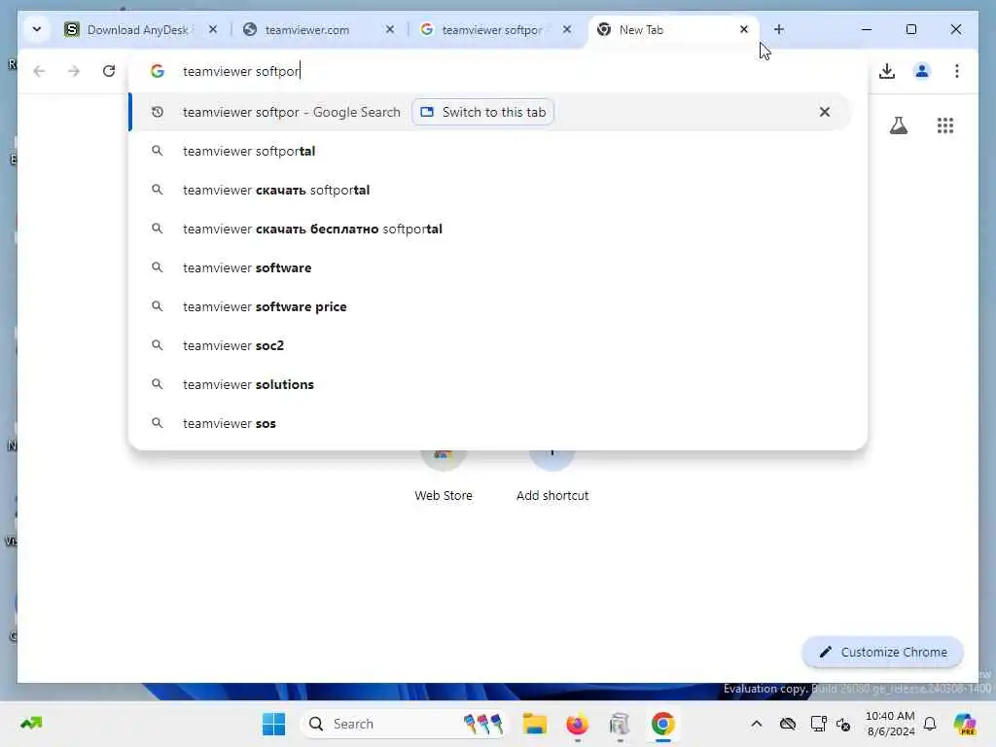Open the Recycle Bin app in the taskbar
996x747 pixels.
[x=620, y=724]
